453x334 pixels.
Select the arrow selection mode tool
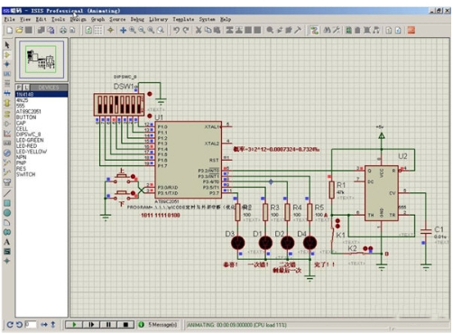click(x=7, y=45)
